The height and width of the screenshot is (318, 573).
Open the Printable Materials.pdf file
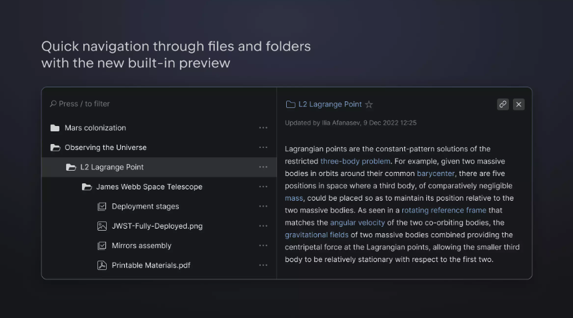(x=151, y=265)
